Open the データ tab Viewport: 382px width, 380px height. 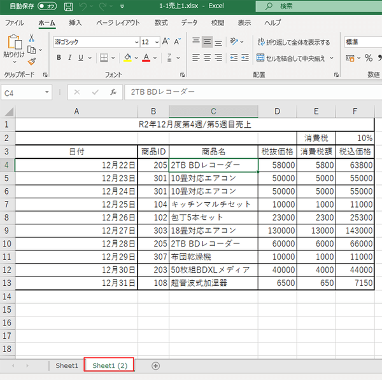[x=189, y=23]
